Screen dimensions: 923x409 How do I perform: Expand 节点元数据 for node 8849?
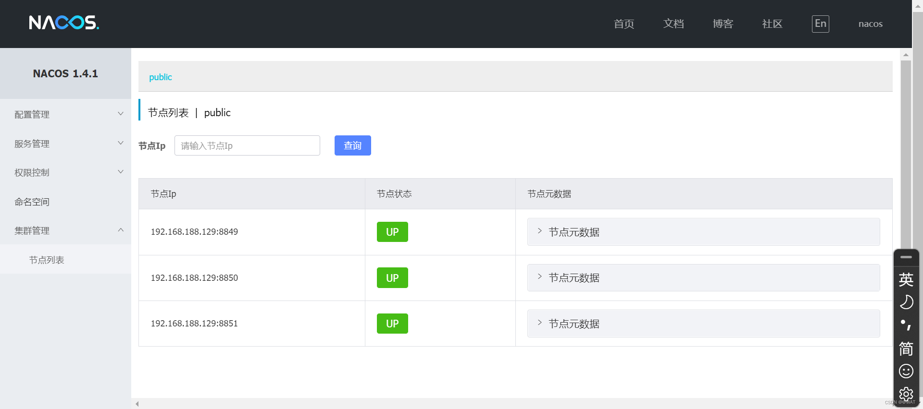point(704,232)
